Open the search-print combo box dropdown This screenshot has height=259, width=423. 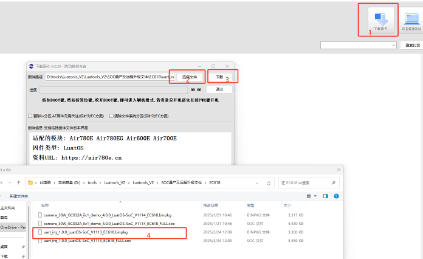[394, 46]
